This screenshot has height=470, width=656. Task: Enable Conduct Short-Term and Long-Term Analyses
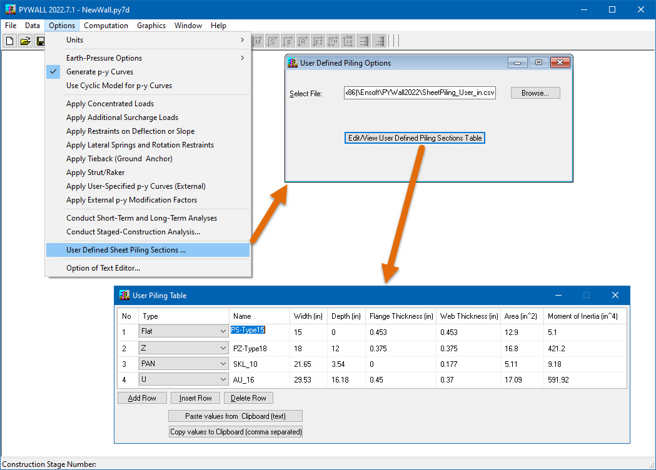[141, 218]
